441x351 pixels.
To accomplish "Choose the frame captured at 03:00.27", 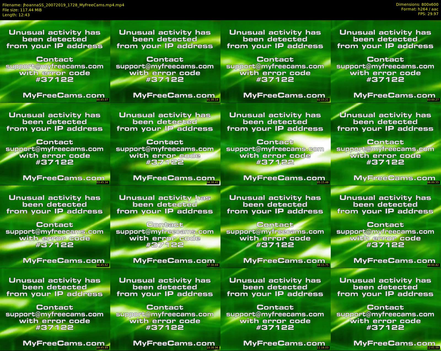I will 386,61.
